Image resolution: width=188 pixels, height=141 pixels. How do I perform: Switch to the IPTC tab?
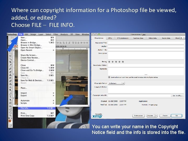click(110, 38)
